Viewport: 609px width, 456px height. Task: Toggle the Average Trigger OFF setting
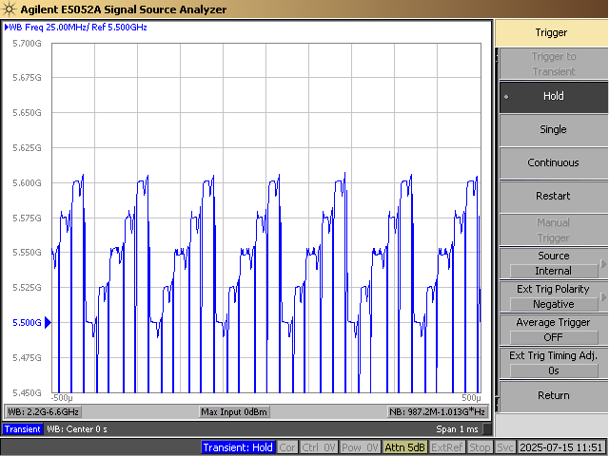pyautogui.click(x=553, y=331)
